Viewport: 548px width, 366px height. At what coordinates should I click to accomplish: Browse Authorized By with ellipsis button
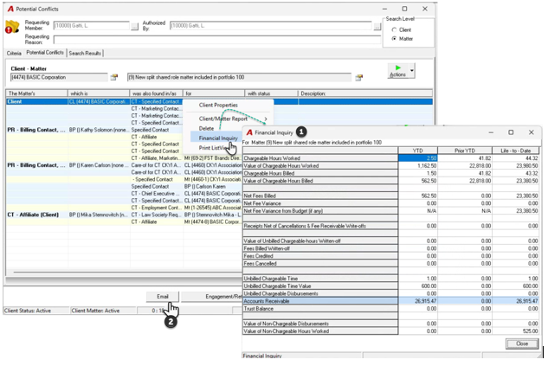coord(377,26)
